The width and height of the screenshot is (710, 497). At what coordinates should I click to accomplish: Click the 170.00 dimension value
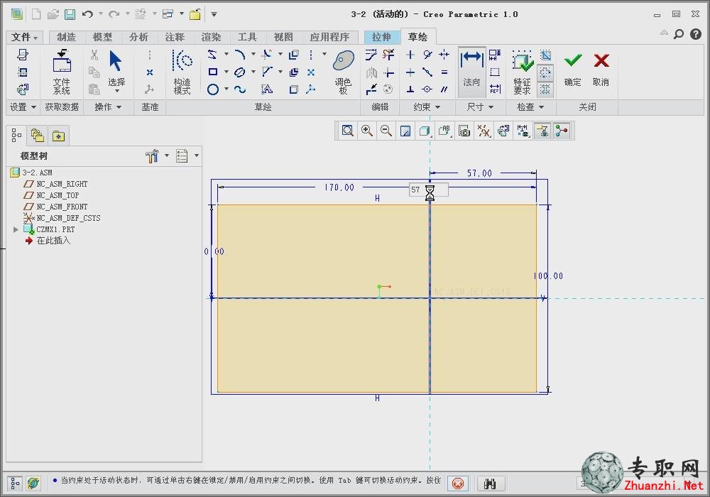coord(339,187)
